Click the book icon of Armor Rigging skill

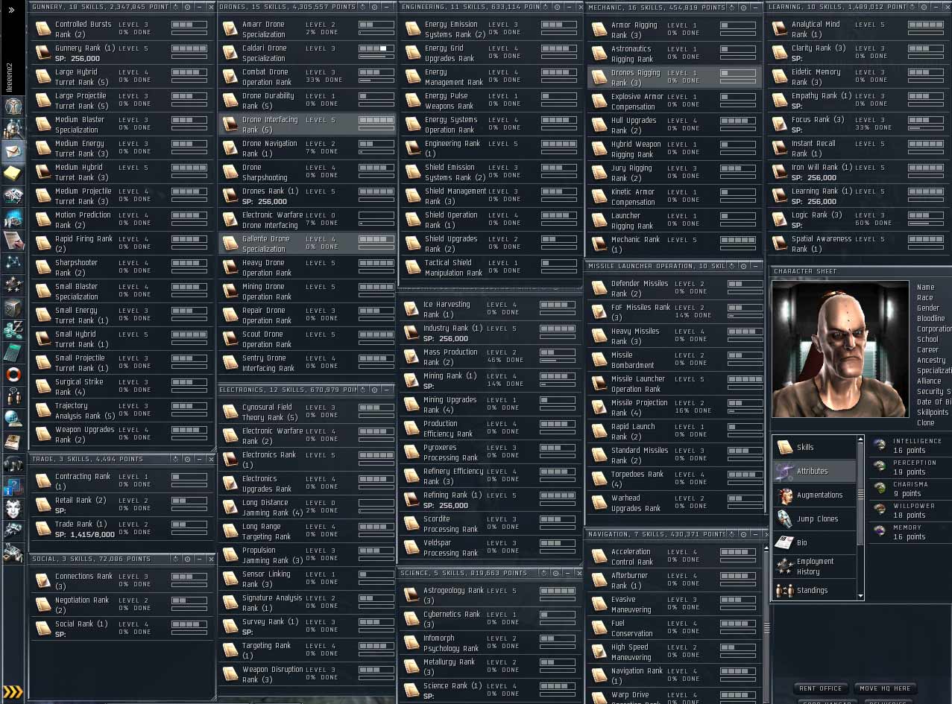point(599,30)
